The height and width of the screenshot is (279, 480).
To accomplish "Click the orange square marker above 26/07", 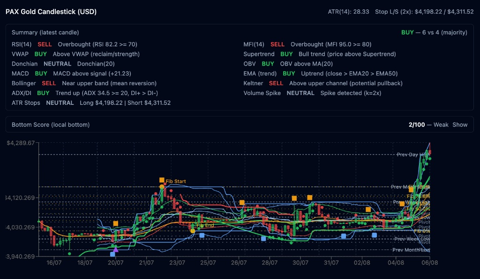I will tap(242, 203).
